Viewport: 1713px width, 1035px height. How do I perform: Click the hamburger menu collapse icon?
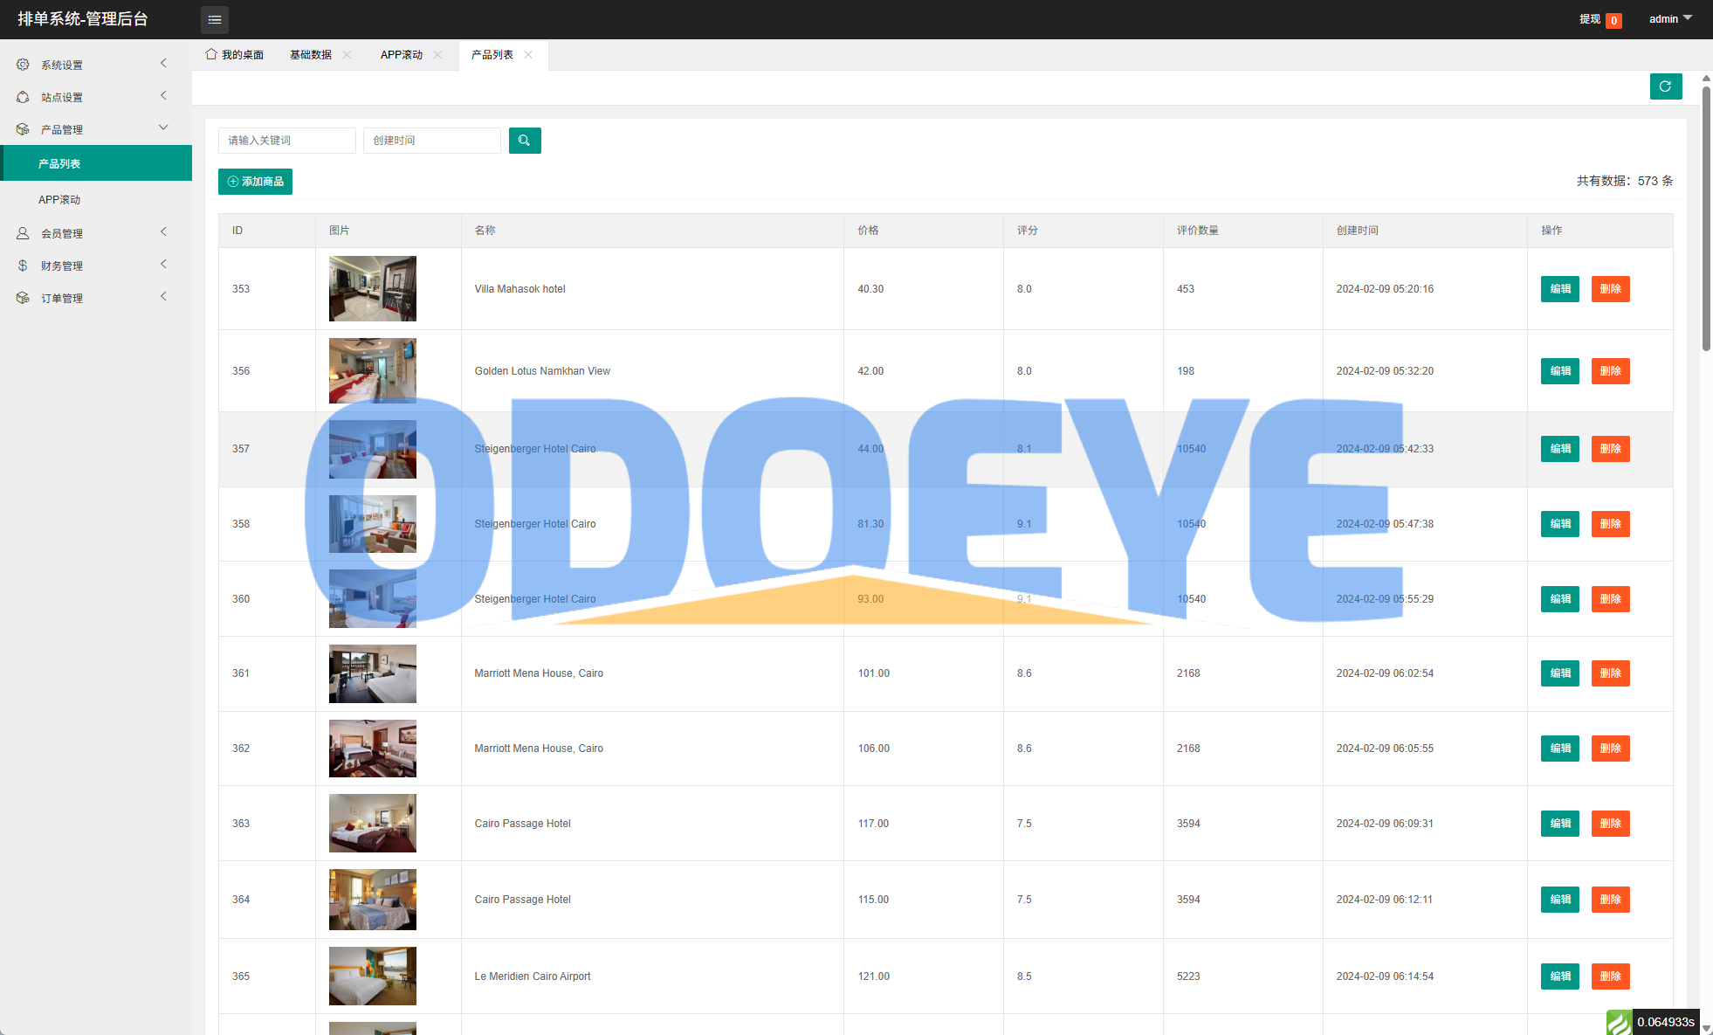pos(215,19)
